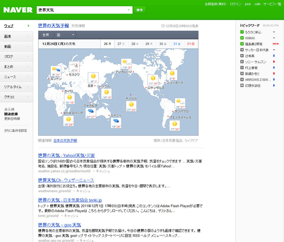The width and height of the screenshot is (284, 242).
Task: Switch to the 29 木 forecast tab
Action: coord(149,44)
